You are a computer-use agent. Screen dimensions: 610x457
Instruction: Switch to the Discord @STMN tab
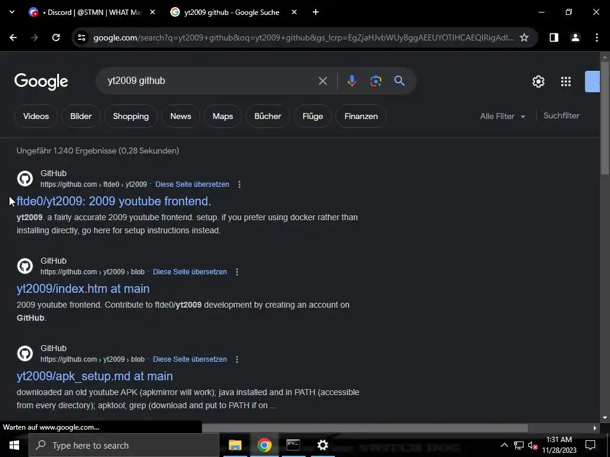tap(92, 12)
